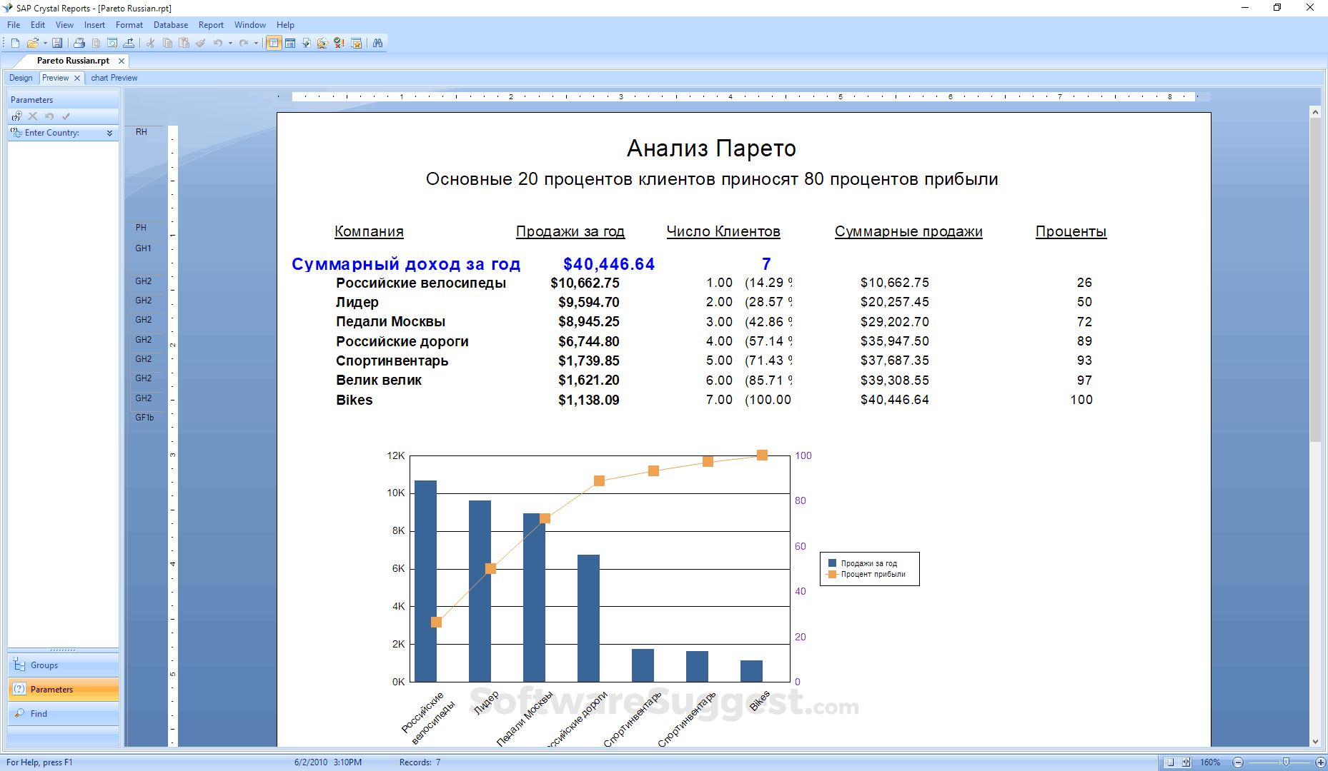Viewport: 1328px width, 771px height.
Task: Click the vertical scrollbar down arrow
Action: click(1316, 741)
